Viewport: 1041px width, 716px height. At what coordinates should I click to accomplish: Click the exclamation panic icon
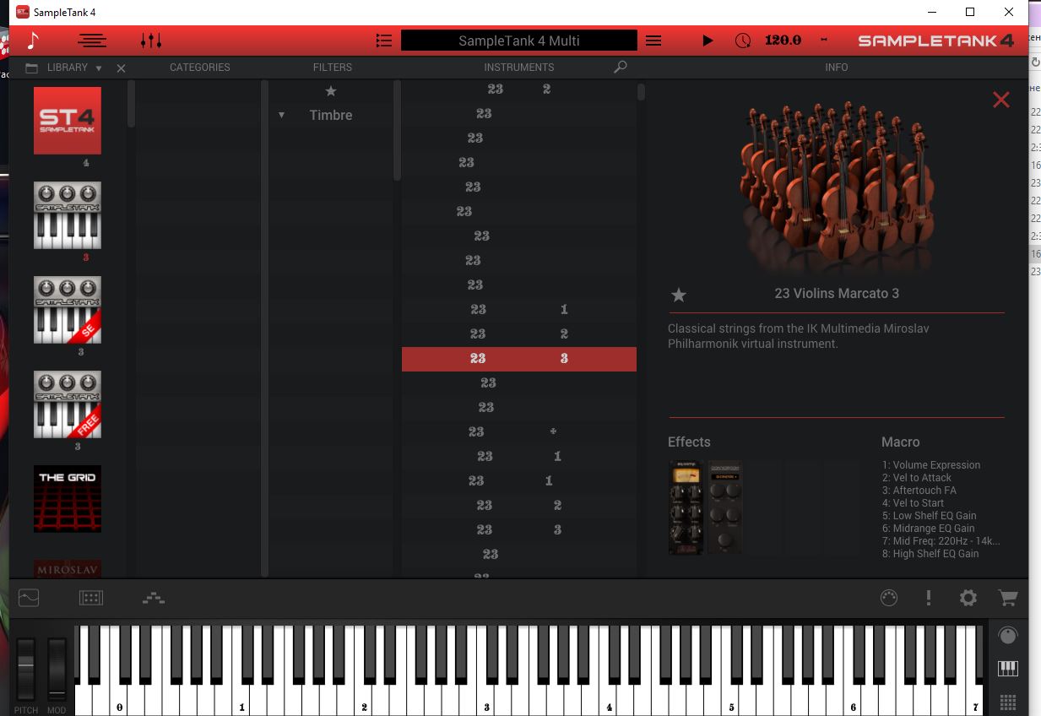point(929,598)
